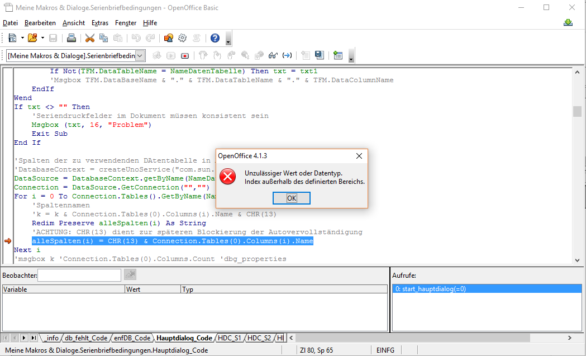Toggle the EINFG insert mode in status bar
Screen dimensions: 586x356
(385, 350)
